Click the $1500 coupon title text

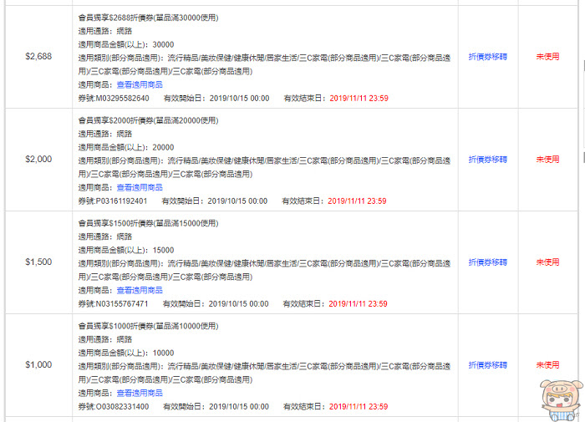tap(148, 223)
